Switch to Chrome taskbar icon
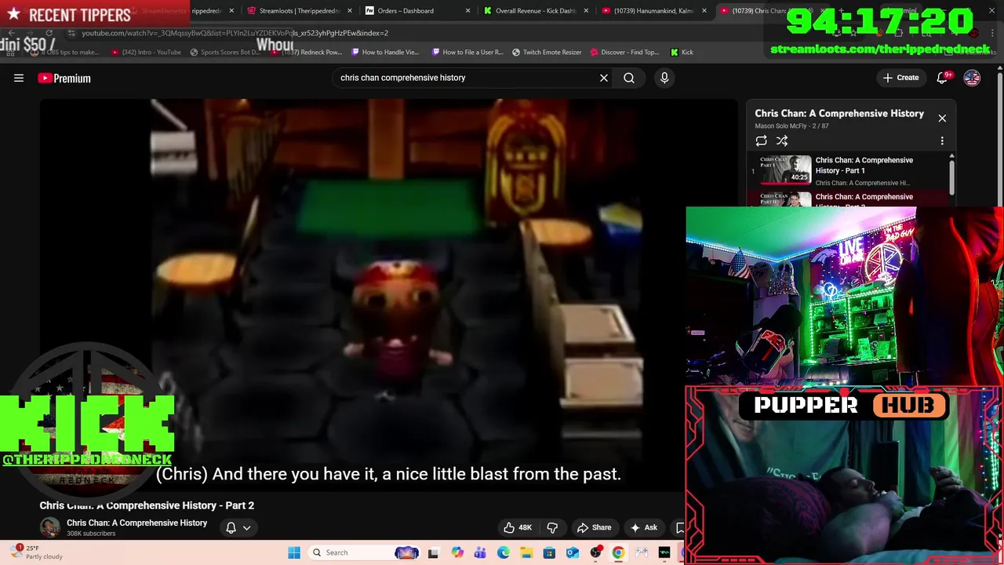Image resolution: width=1004 pixels, height=565 pixels. point(619,552)
